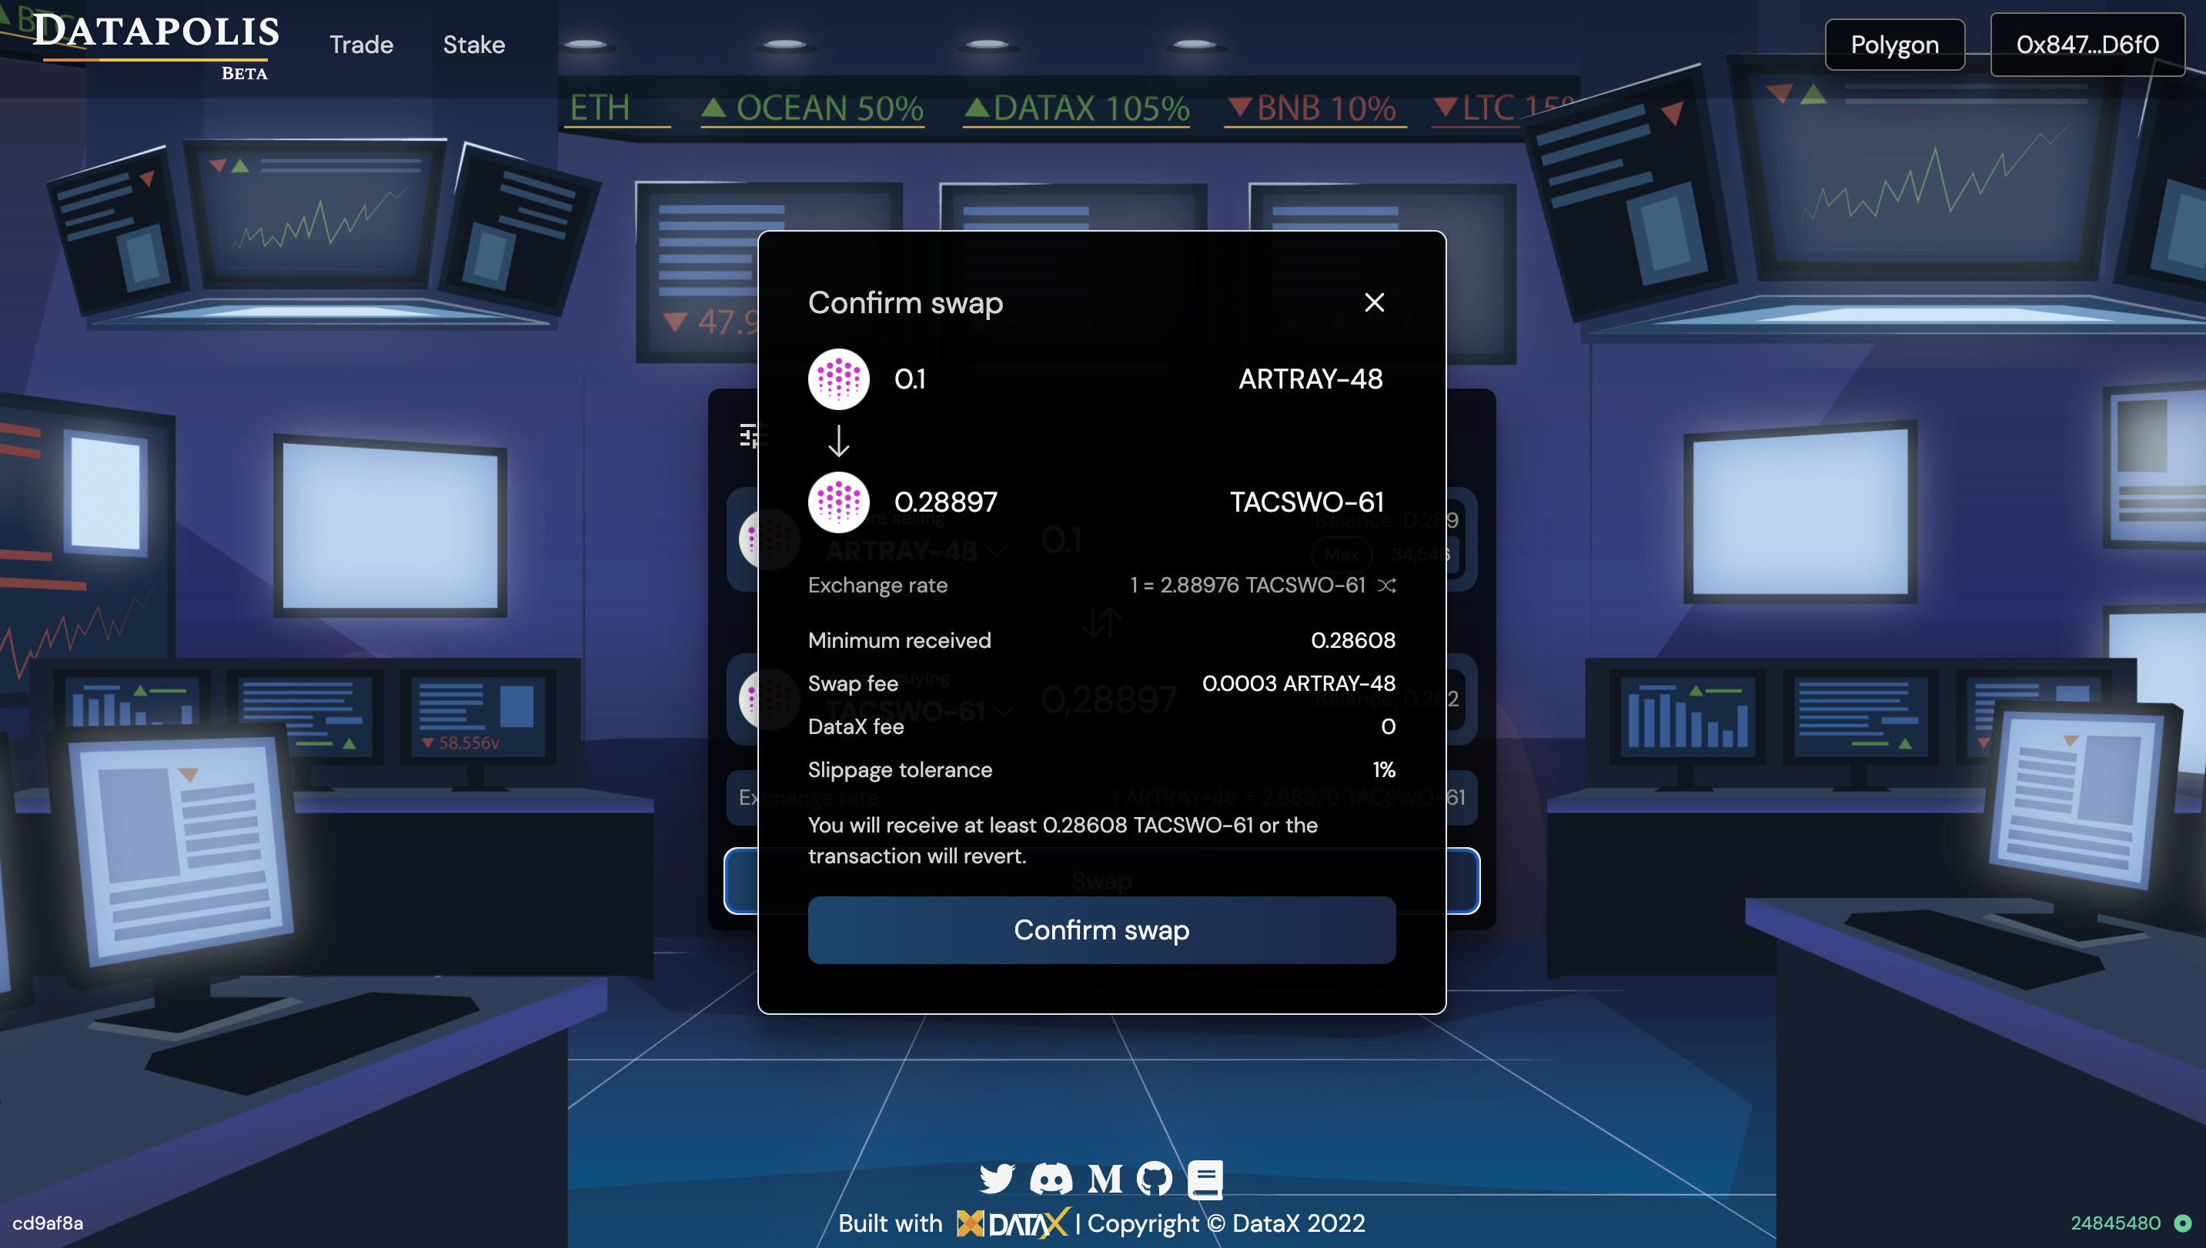Open the Twitter link in footer
This screenshot has width=2206, height=1248.
(x=996, y=1179)
